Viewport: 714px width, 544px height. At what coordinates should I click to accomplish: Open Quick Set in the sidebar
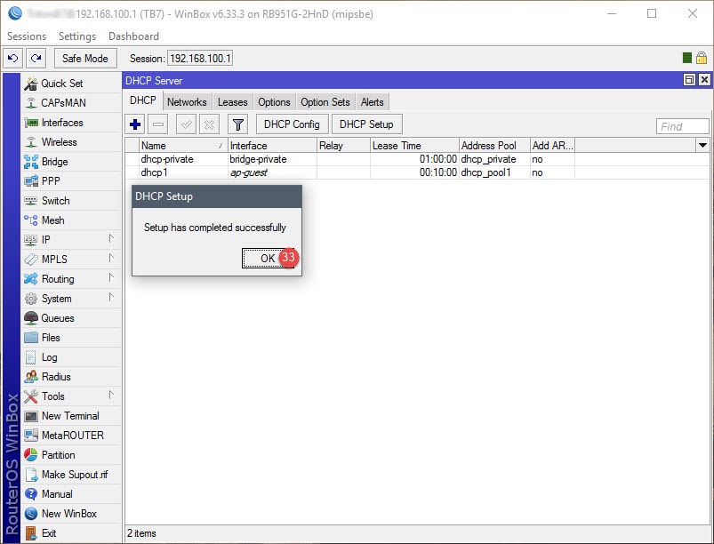coord(71,84)
